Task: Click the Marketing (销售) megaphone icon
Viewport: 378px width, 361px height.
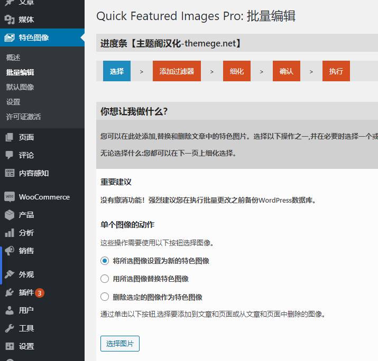Action: point(10,251)
